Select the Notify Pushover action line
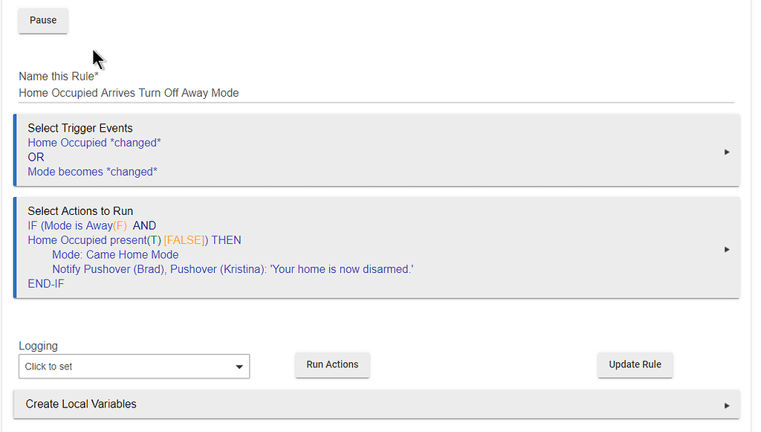 coord(232,269)
